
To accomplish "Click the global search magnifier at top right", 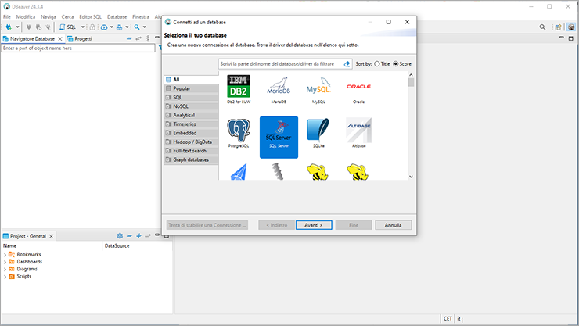I will pyautogui.click(x=542, y=27).
